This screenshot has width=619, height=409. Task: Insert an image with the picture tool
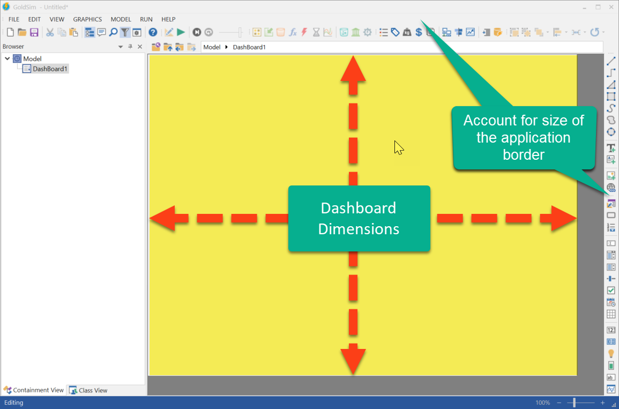pyautogui.click(x=611, y=176)
